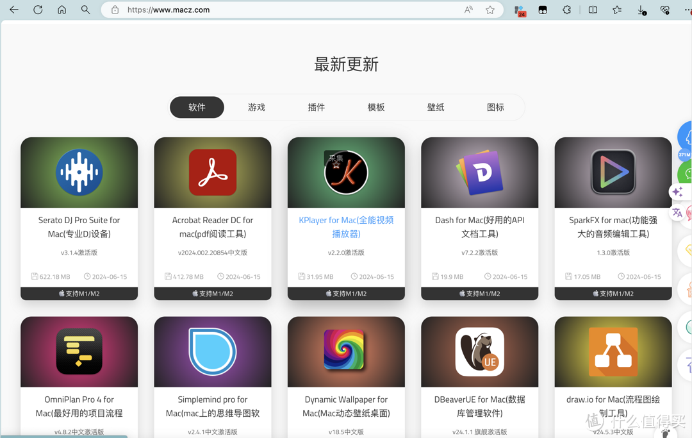Open DBeaverUE for Mac title link

480,406
